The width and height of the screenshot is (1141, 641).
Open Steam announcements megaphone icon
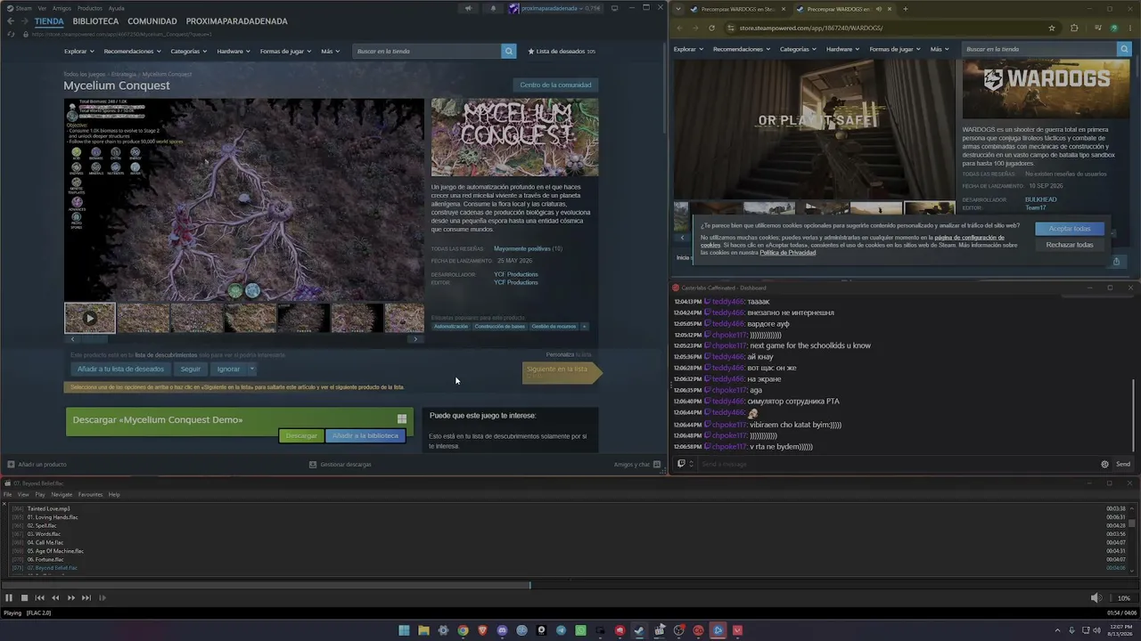click(468, 9)
